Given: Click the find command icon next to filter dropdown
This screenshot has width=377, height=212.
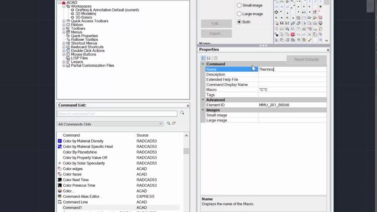Looking at the screenshot, I should (x=168, y=123).
